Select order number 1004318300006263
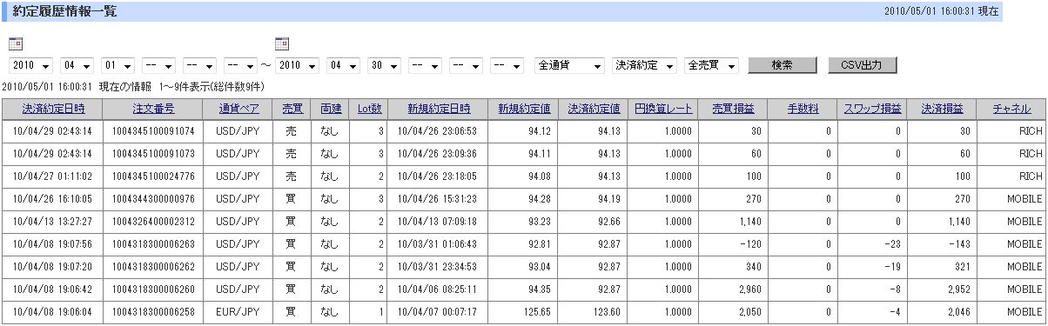The image size is (1048, 326). (x=153, y=243)
